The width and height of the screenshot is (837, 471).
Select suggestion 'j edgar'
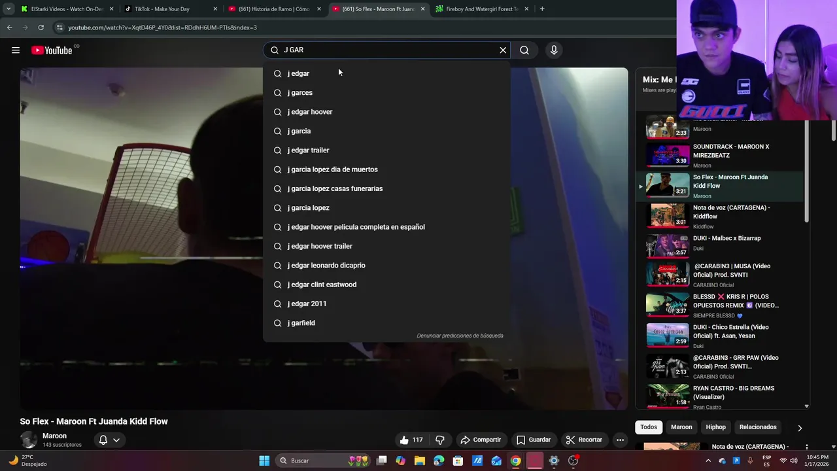click(x=386, y=73)
